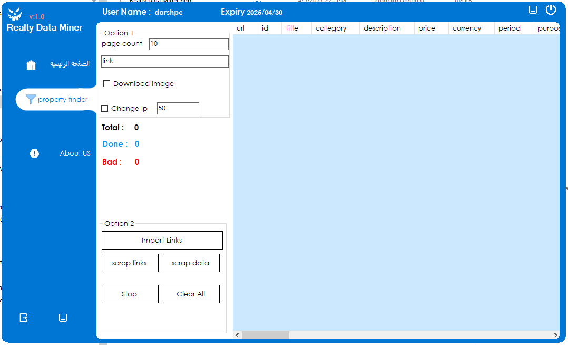Click the minimize icon in sidebar bottom

point(63,318)
